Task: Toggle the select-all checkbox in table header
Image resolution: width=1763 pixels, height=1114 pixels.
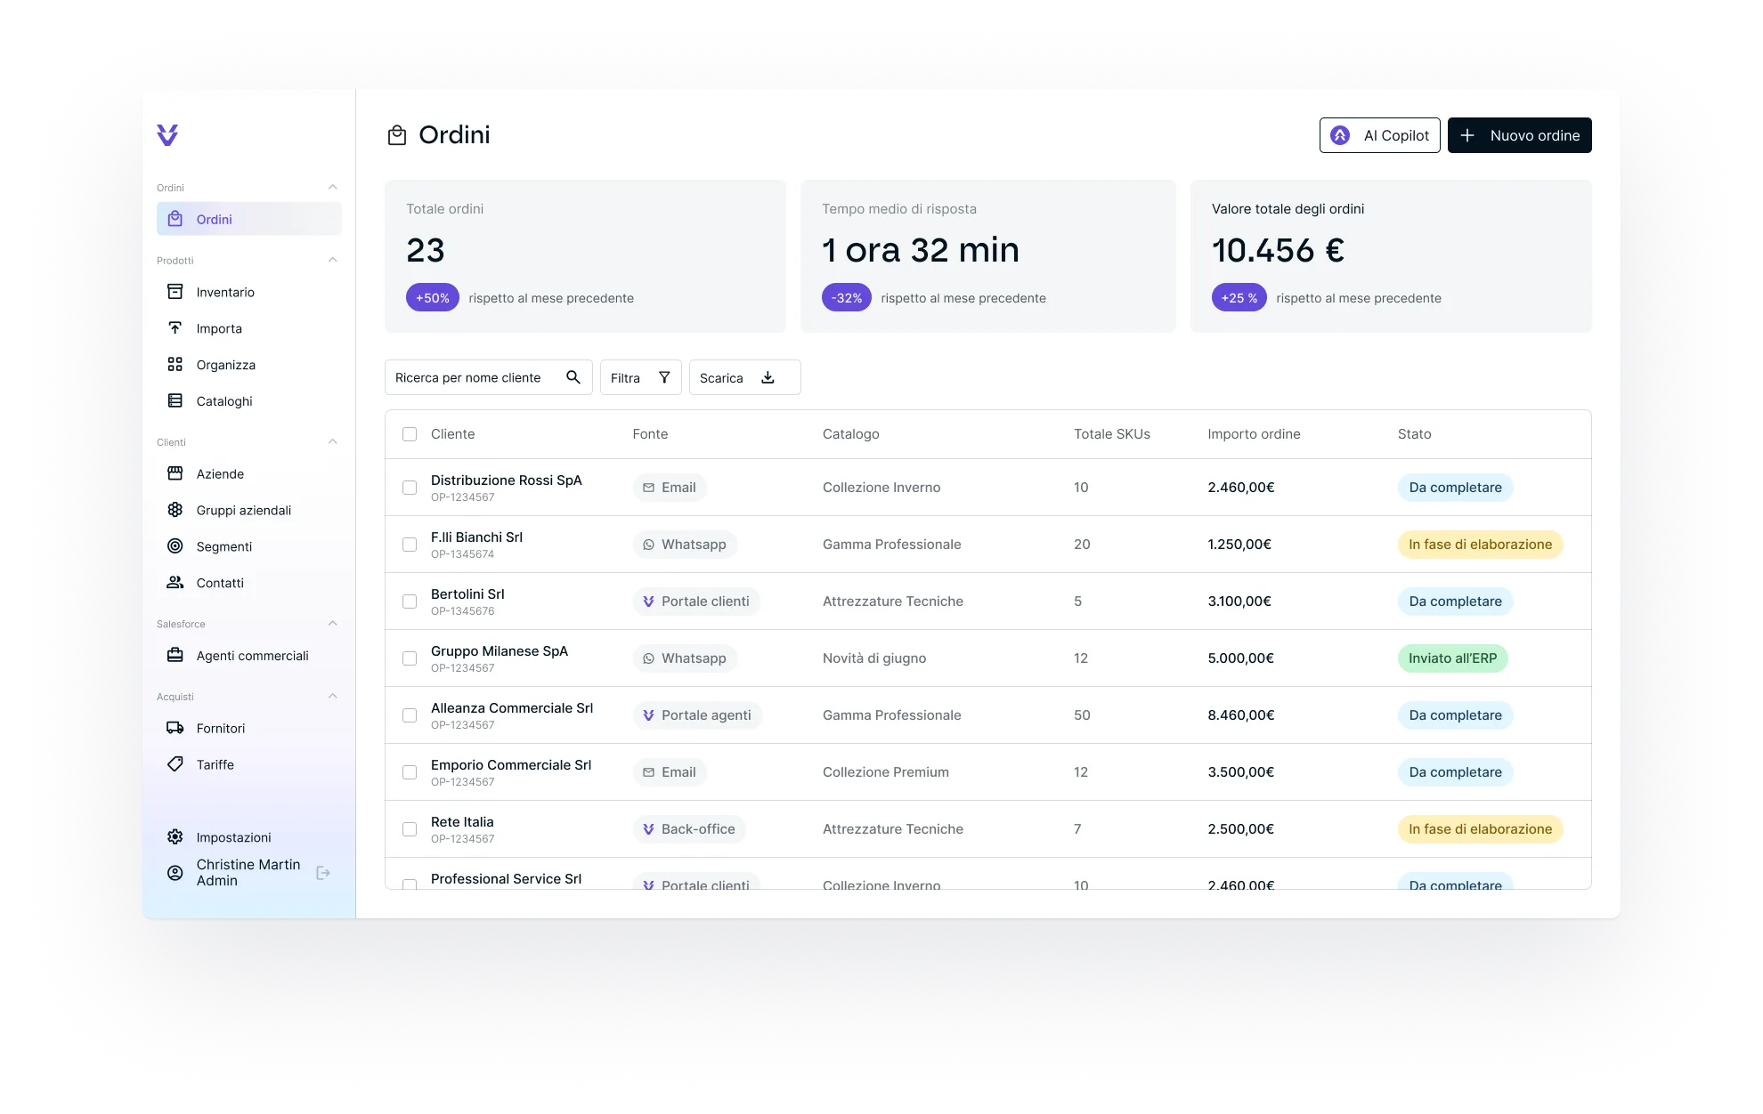Action: [x=410, y=434]
